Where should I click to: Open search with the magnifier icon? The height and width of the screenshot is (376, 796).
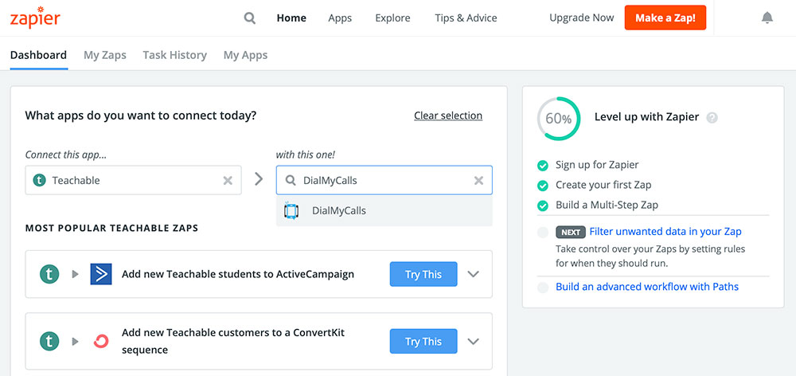coord(250,18)
